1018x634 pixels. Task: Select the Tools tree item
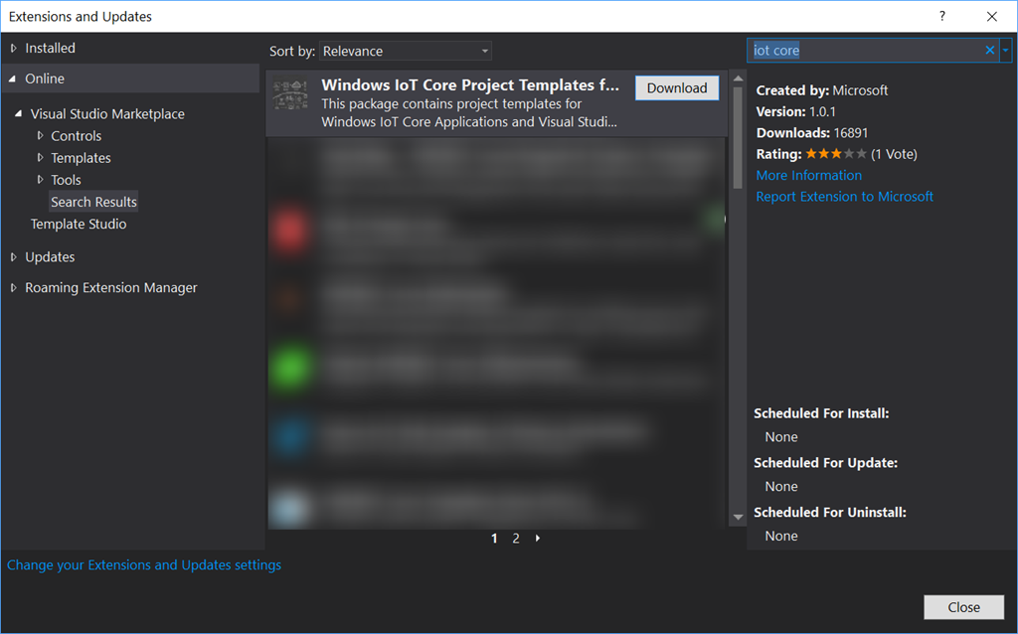tap(66, 180)
